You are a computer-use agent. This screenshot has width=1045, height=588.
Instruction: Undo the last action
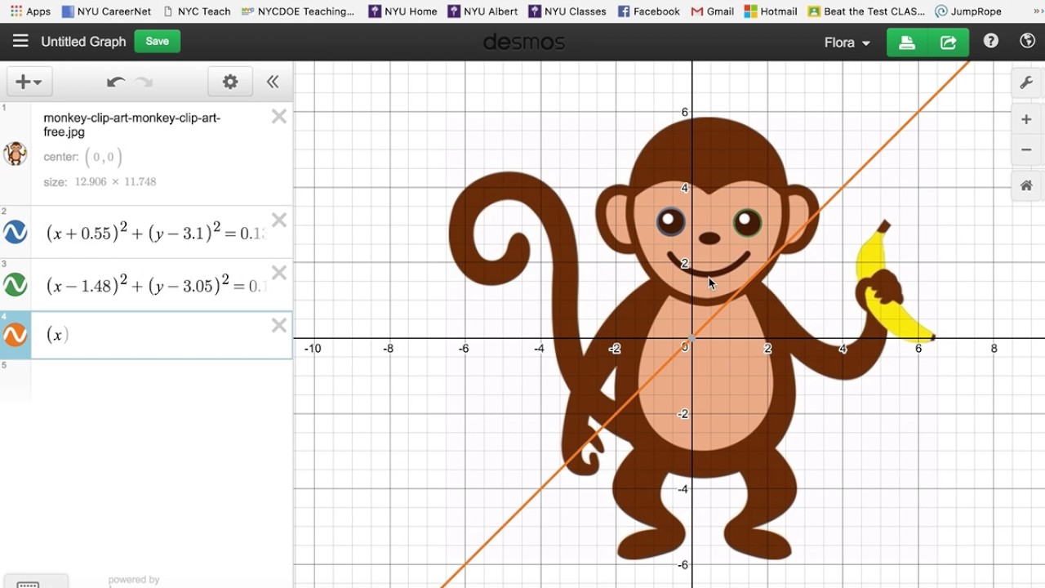(x=116, y=82)
